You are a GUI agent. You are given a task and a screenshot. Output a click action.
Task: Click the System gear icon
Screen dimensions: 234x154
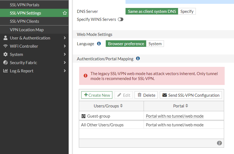(5, 55)
